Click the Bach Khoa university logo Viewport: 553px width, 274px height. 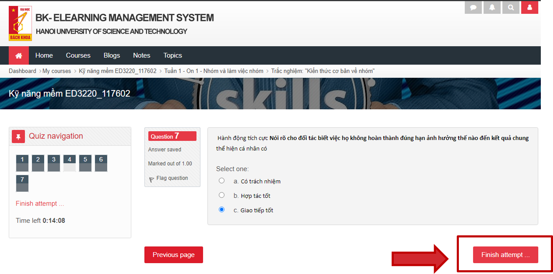(x=20, y=24)
